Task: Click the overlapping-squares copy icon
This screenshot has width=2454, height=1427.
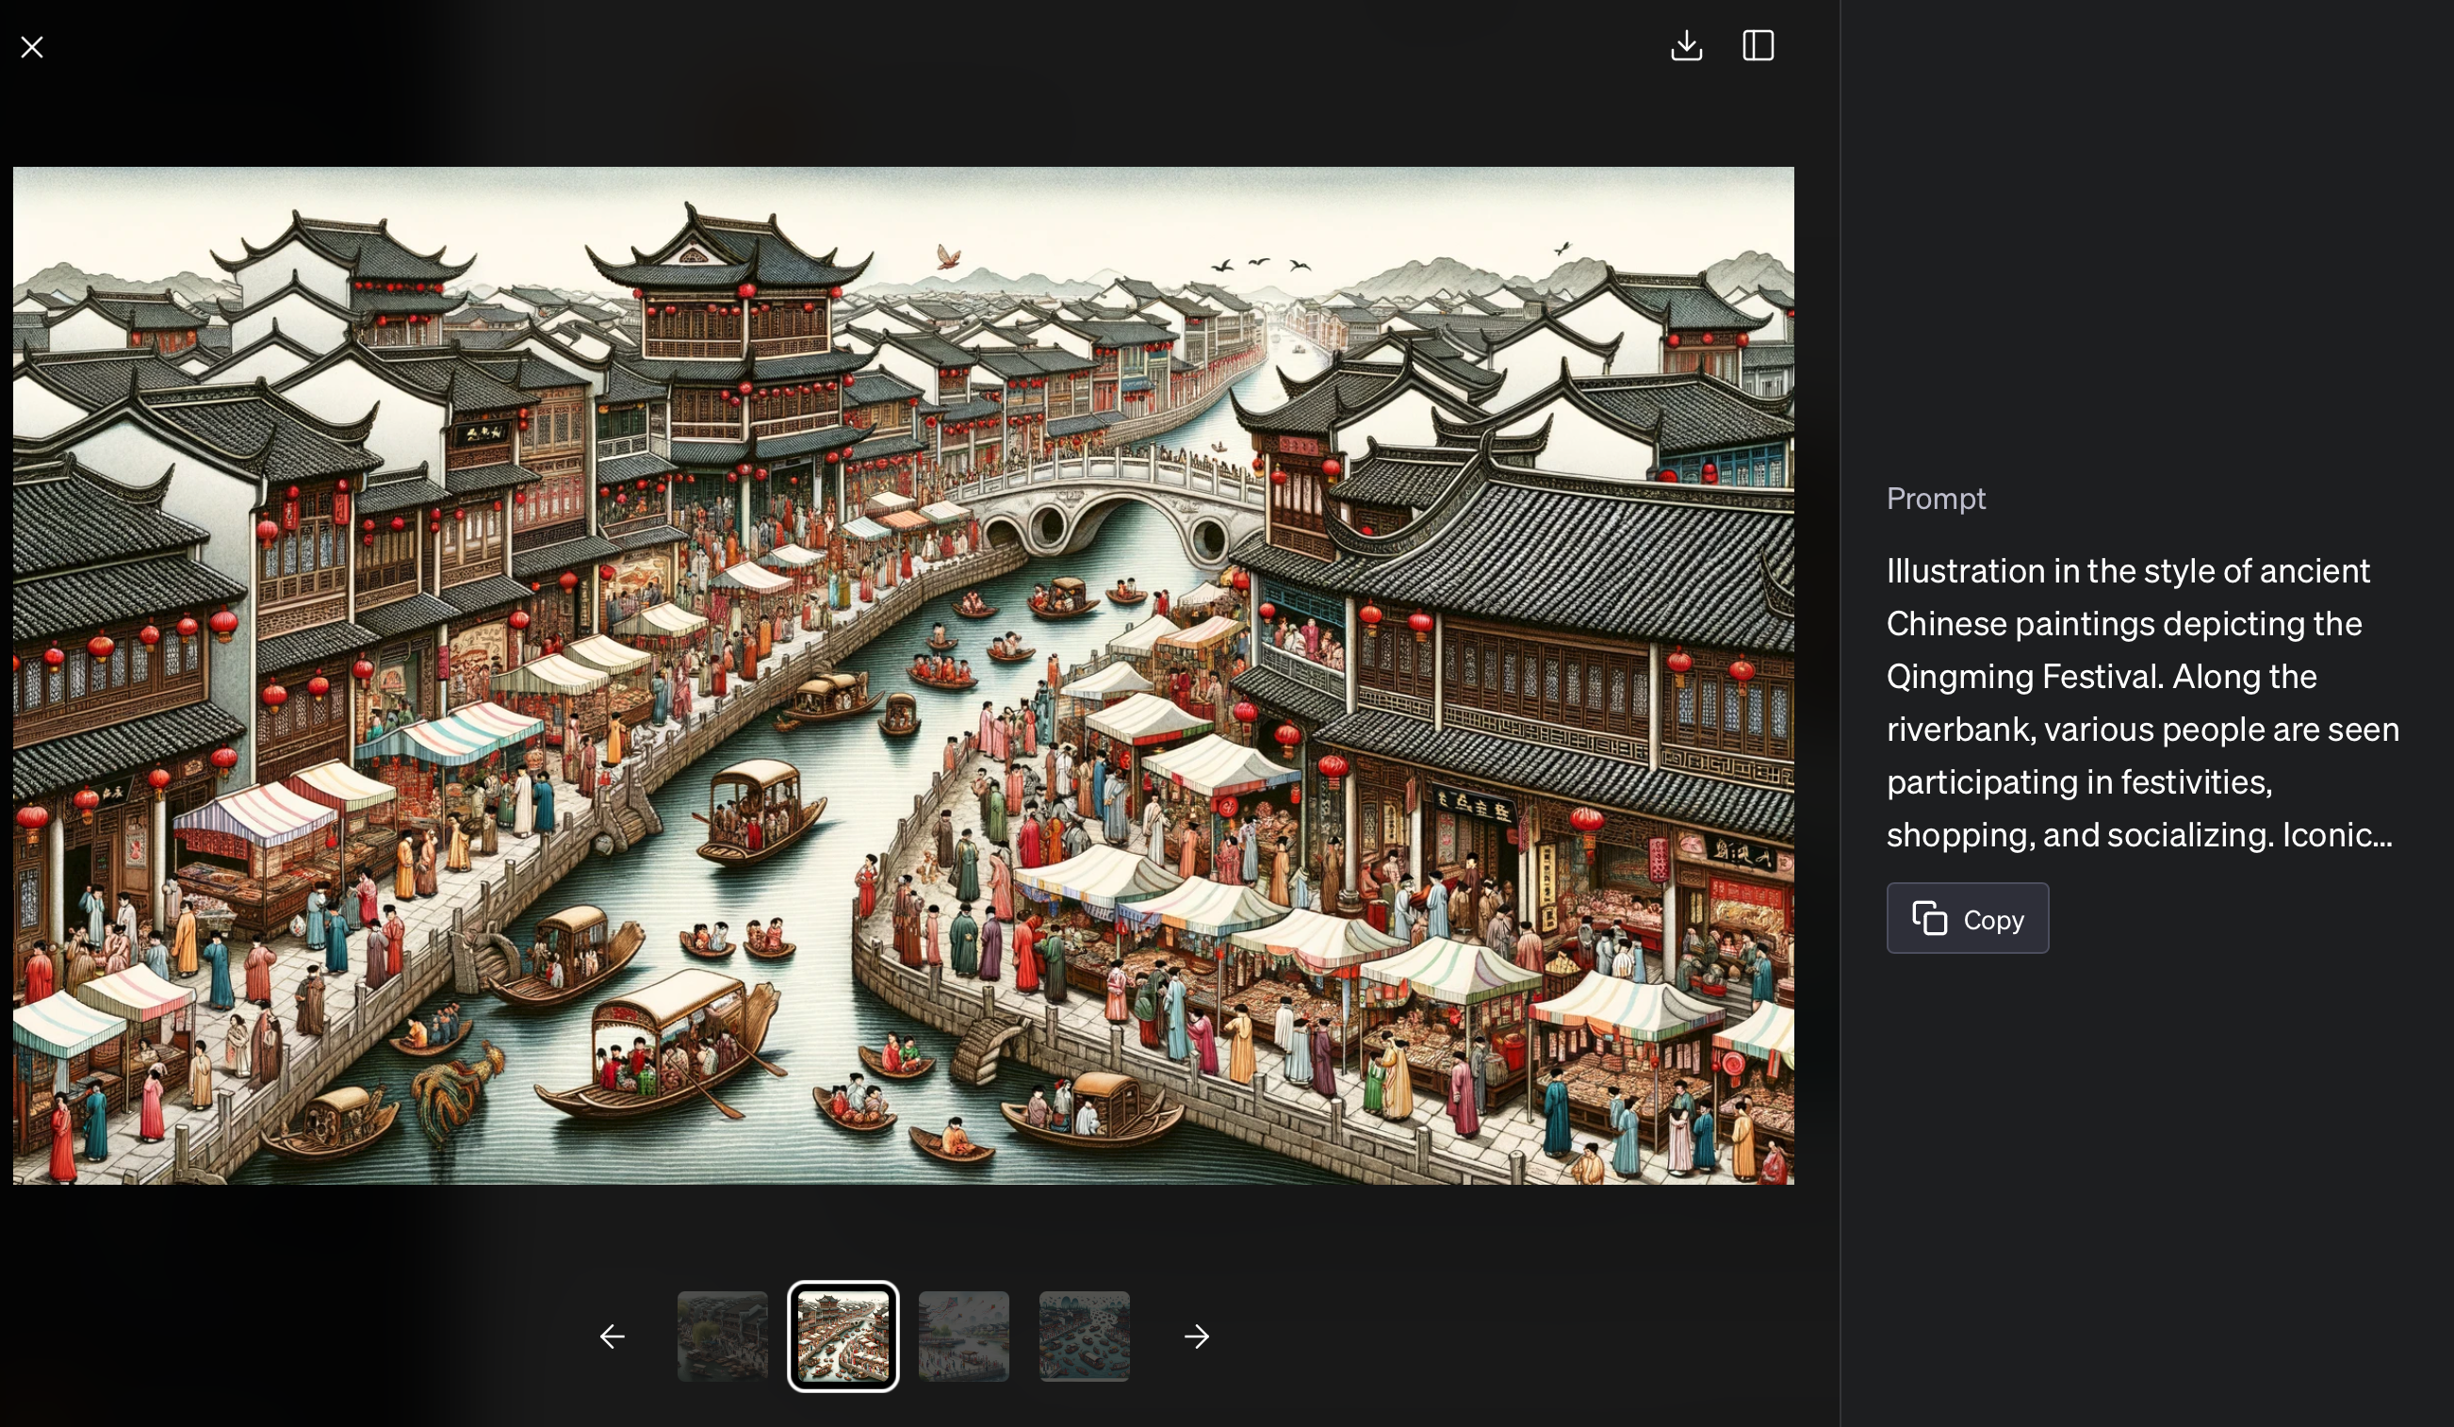Action: pos(1929,919)
